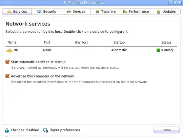This screenshot has width=183, height=137.
Task: Toggle Advertise this computer on the network
Action: pos(7,76)
